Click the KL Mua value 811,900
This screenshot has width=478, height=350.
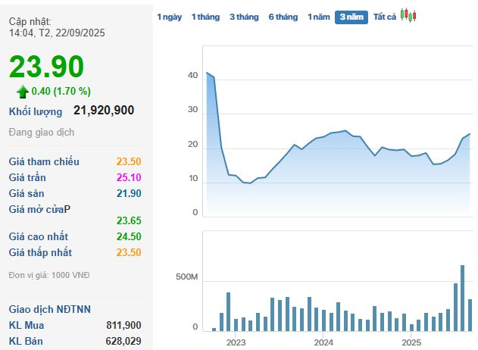click(123, 325)
